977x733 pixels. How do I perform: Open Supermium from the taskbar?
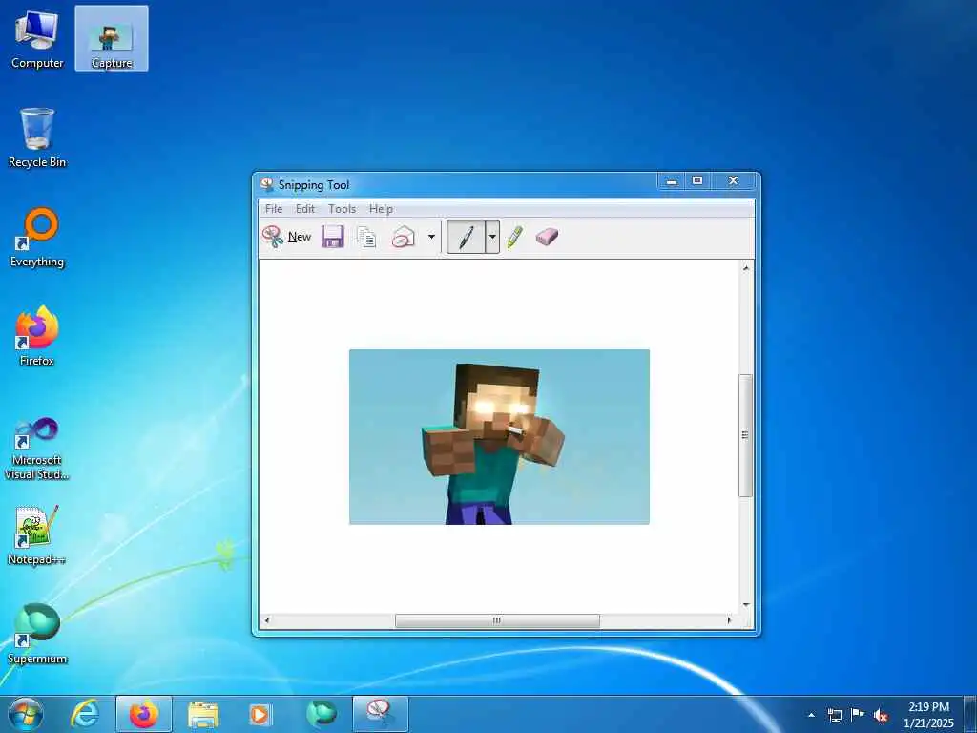322,714
